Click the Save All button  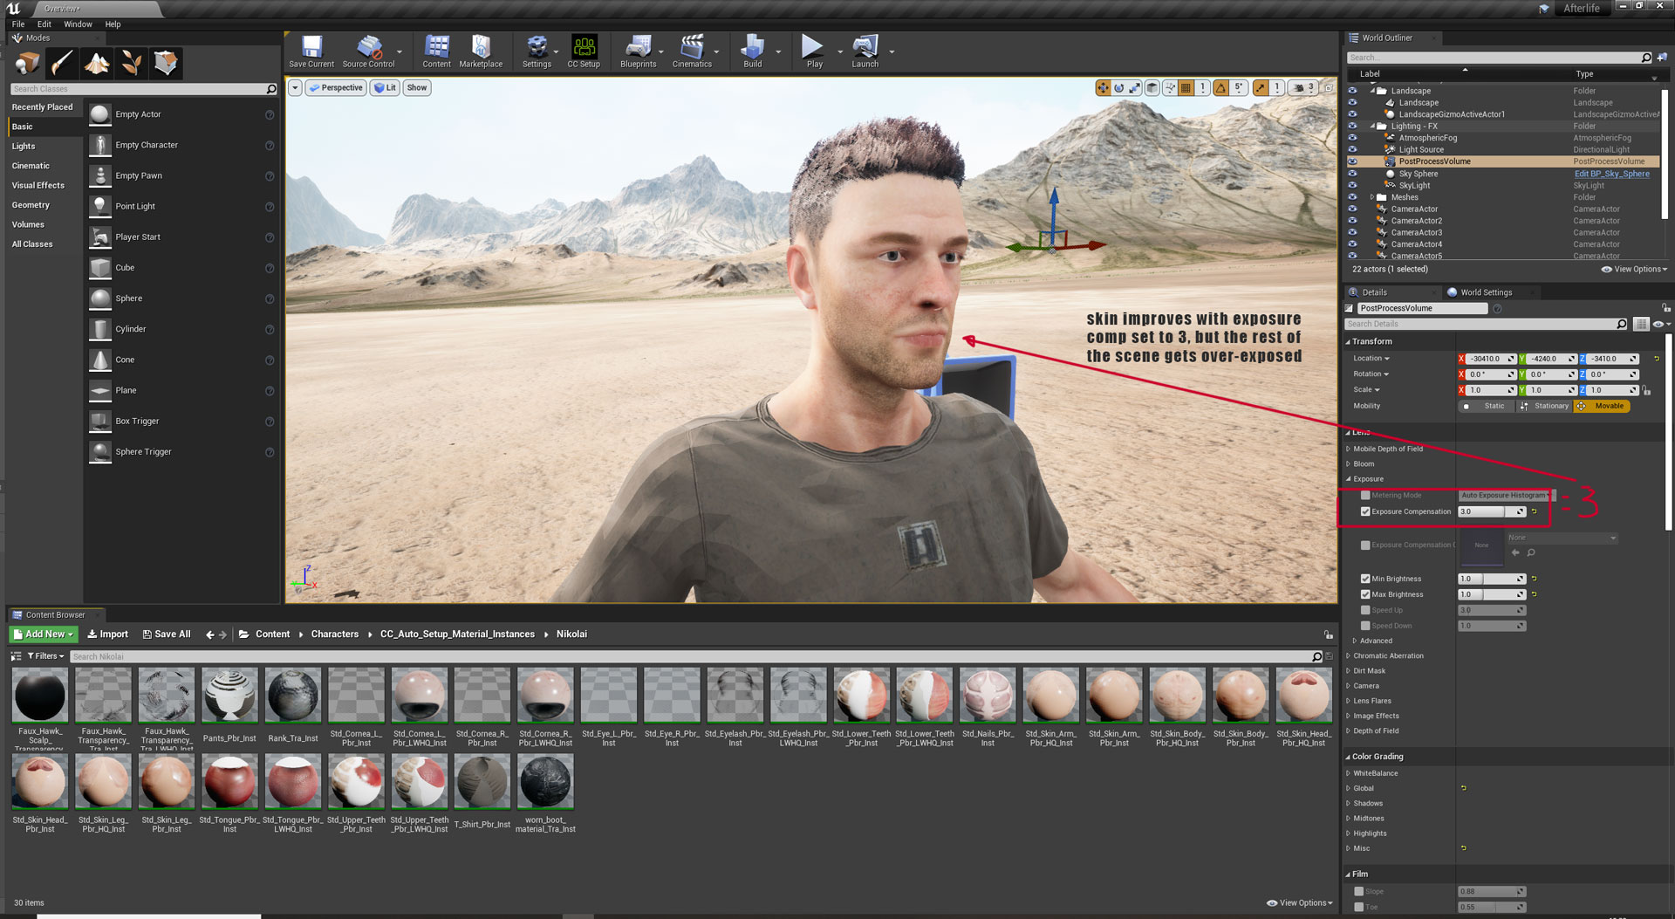[167, 634]
